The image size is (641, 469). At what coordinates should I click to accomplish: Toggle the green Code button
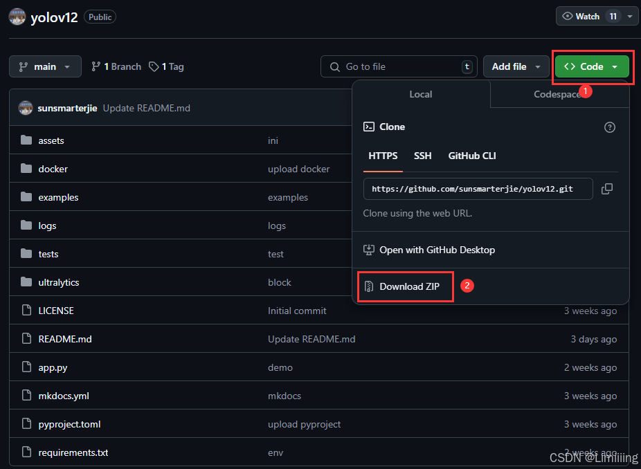pos(592,66)
